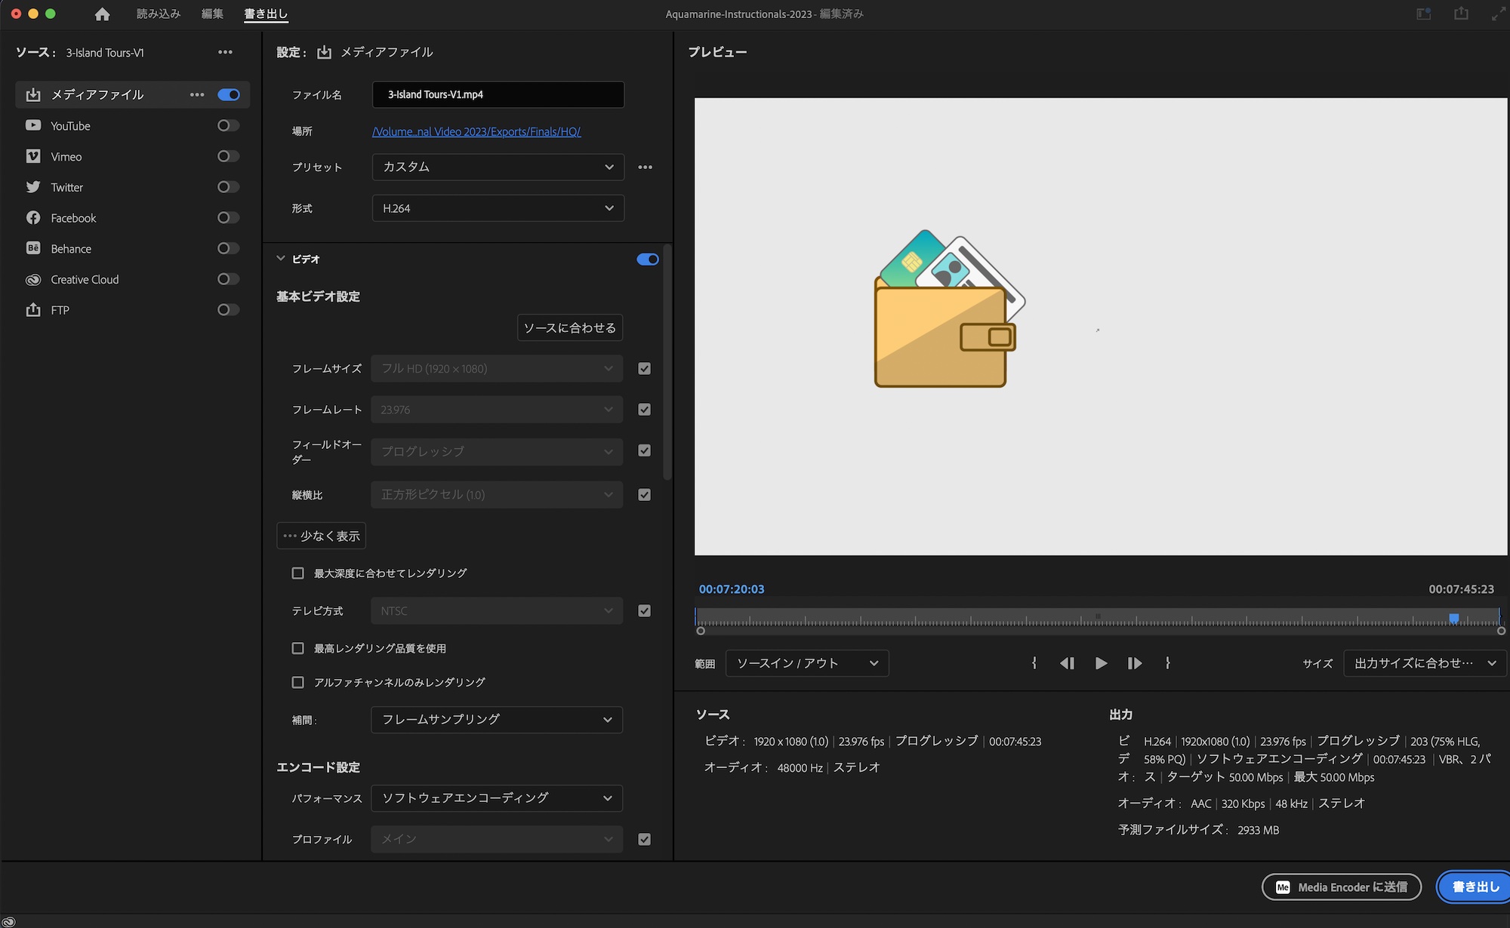Click the Creative Cloud destination icon
1510x928 pixels.
pyautogui.click(x=33, y=279)
